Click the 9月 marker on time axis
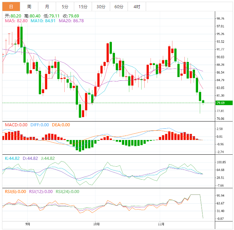Viewport: 234px width, 230px height. pyautogui.click(x=28, y=225)
